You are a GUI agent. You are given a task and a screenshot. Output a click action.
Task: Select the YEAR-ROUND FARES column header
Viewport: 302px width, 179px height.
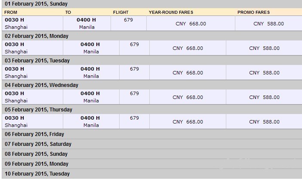pyautogui.click(x=171, y=12)
